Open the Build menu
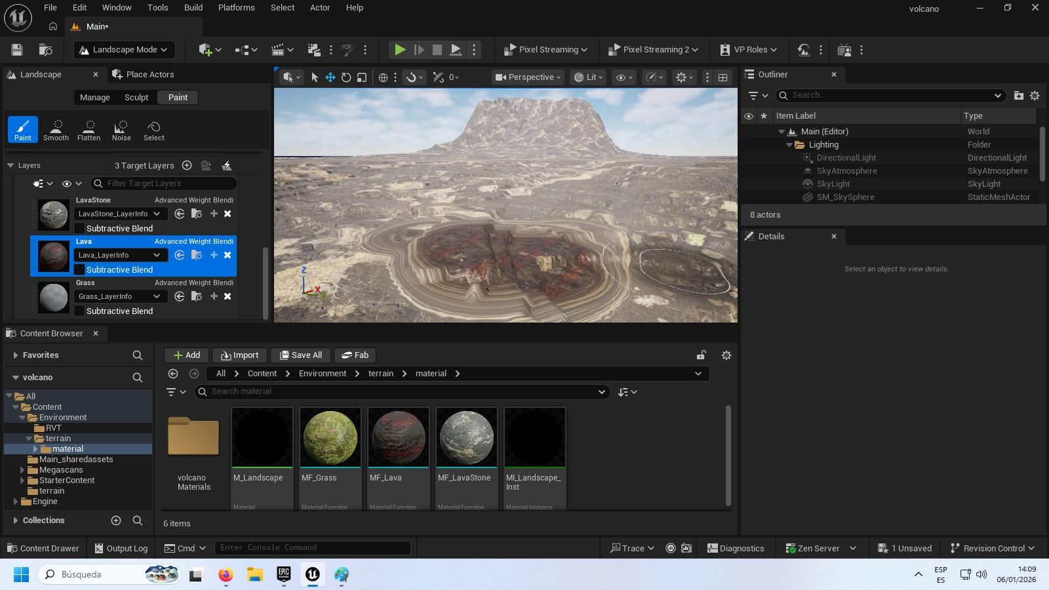This screenshot has width=1049, height=590. pos(193,8)
